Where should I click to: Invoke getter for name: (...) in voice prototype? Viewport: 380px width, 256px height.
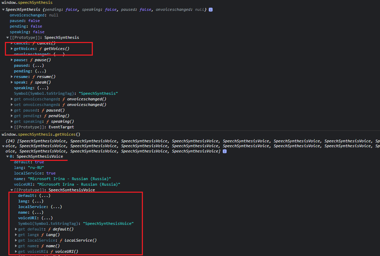pyautogui.click(x=38, y=212)
